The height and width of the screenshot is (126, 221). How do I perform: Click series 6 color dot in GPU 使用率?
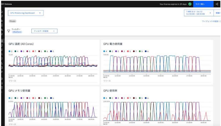point(146,98)
